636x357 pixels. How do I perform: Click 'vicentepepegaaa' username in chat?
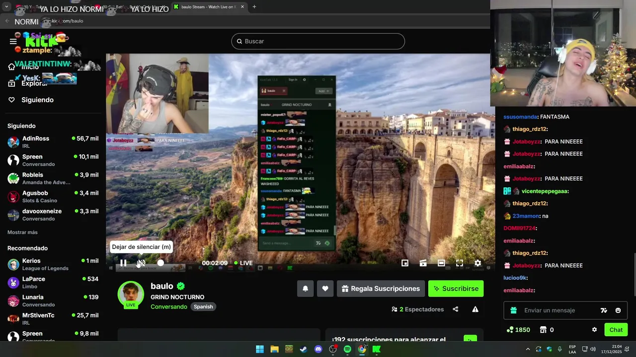(x=544, y=191)
